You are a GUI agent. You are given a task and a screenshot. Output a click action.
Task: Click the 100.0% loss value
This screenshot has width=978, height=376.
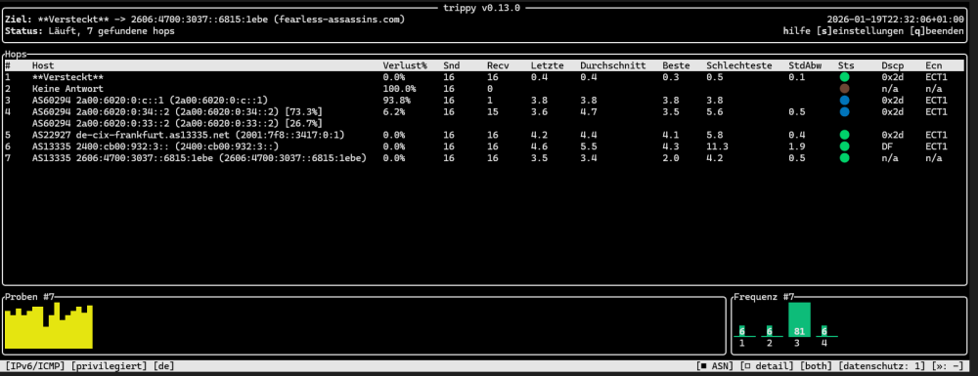(399, 89)
